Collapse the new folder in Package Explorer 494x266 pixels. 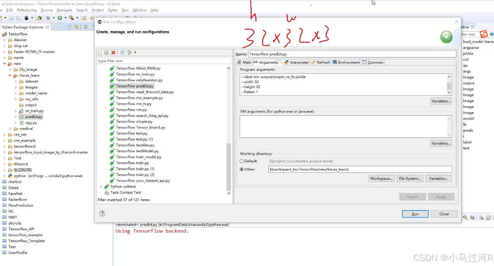5,64
